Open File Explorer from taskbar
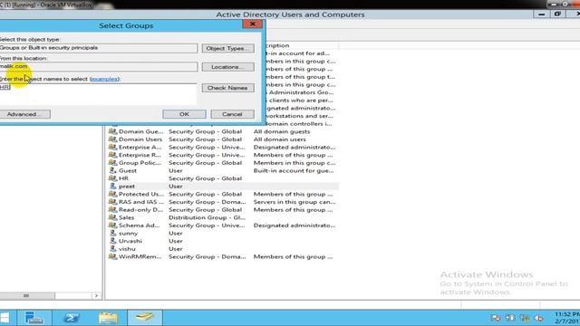This screenshot has height=326, width=580. pyautogui.click(x=108, y=318)
